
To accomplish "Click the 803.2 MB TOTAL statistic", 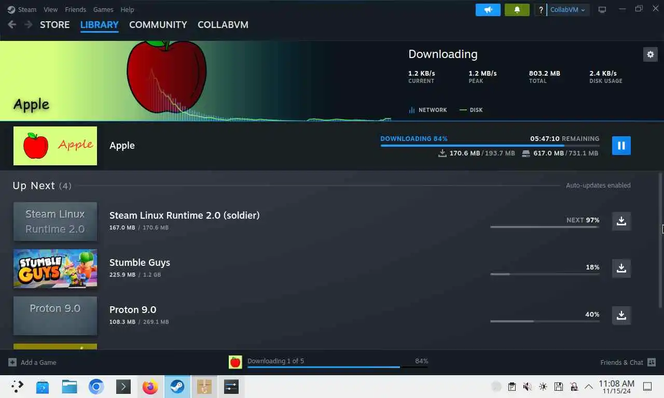I will coord(544,77).
